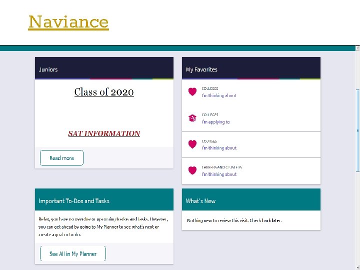The height and width of the screenshot is (270, 360).
Task: Open the SAT INFORMATION link
Action: click(104, 133)
